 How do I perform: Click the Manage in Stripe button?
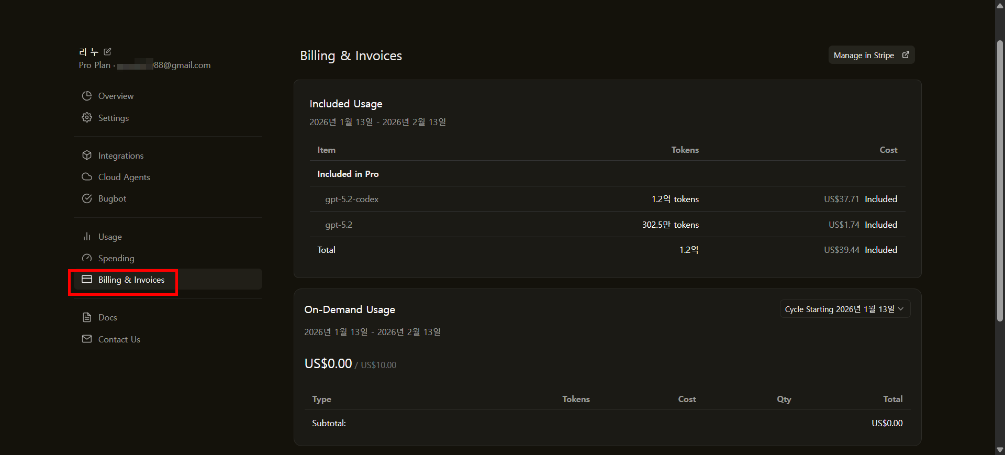click(871, 56)
